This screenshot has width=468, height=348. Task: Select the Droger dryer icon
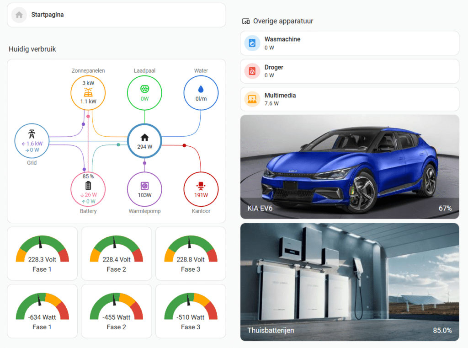[252, 71]
